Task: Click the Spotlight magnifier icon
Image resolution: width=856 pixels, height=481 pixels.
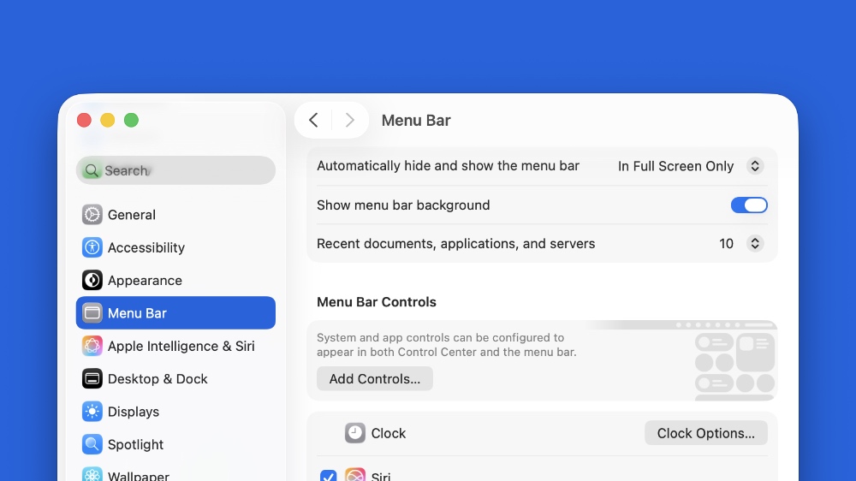Action: coord(92,444)
